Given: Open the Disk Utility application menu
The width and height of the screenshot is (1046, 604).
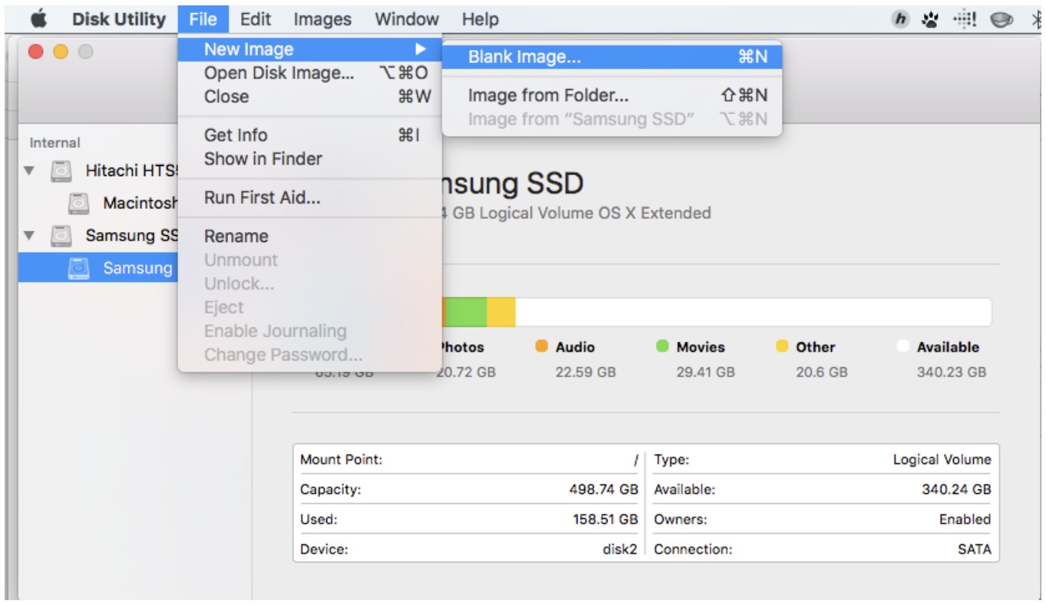Looking at the screenshot, I should click(119, 19).
